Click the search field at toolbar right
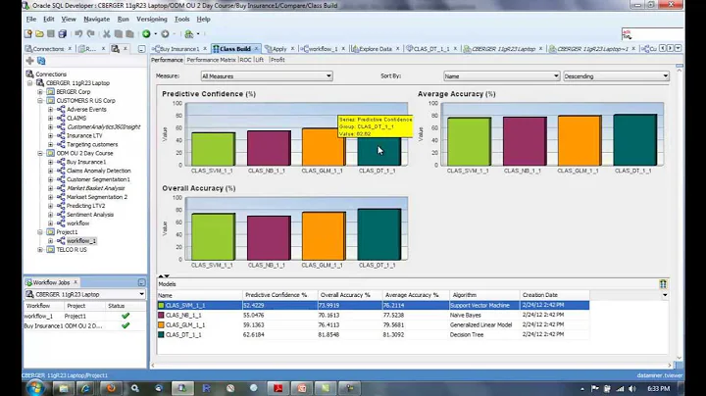 point(652,33)
